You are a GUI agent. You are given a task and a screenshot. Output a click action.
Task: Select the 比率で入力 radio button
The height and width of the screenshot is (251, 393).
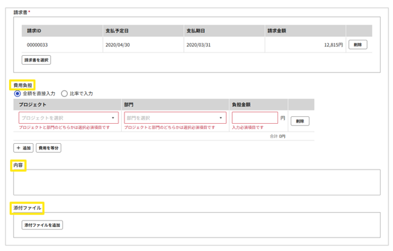tap(64, 93)
